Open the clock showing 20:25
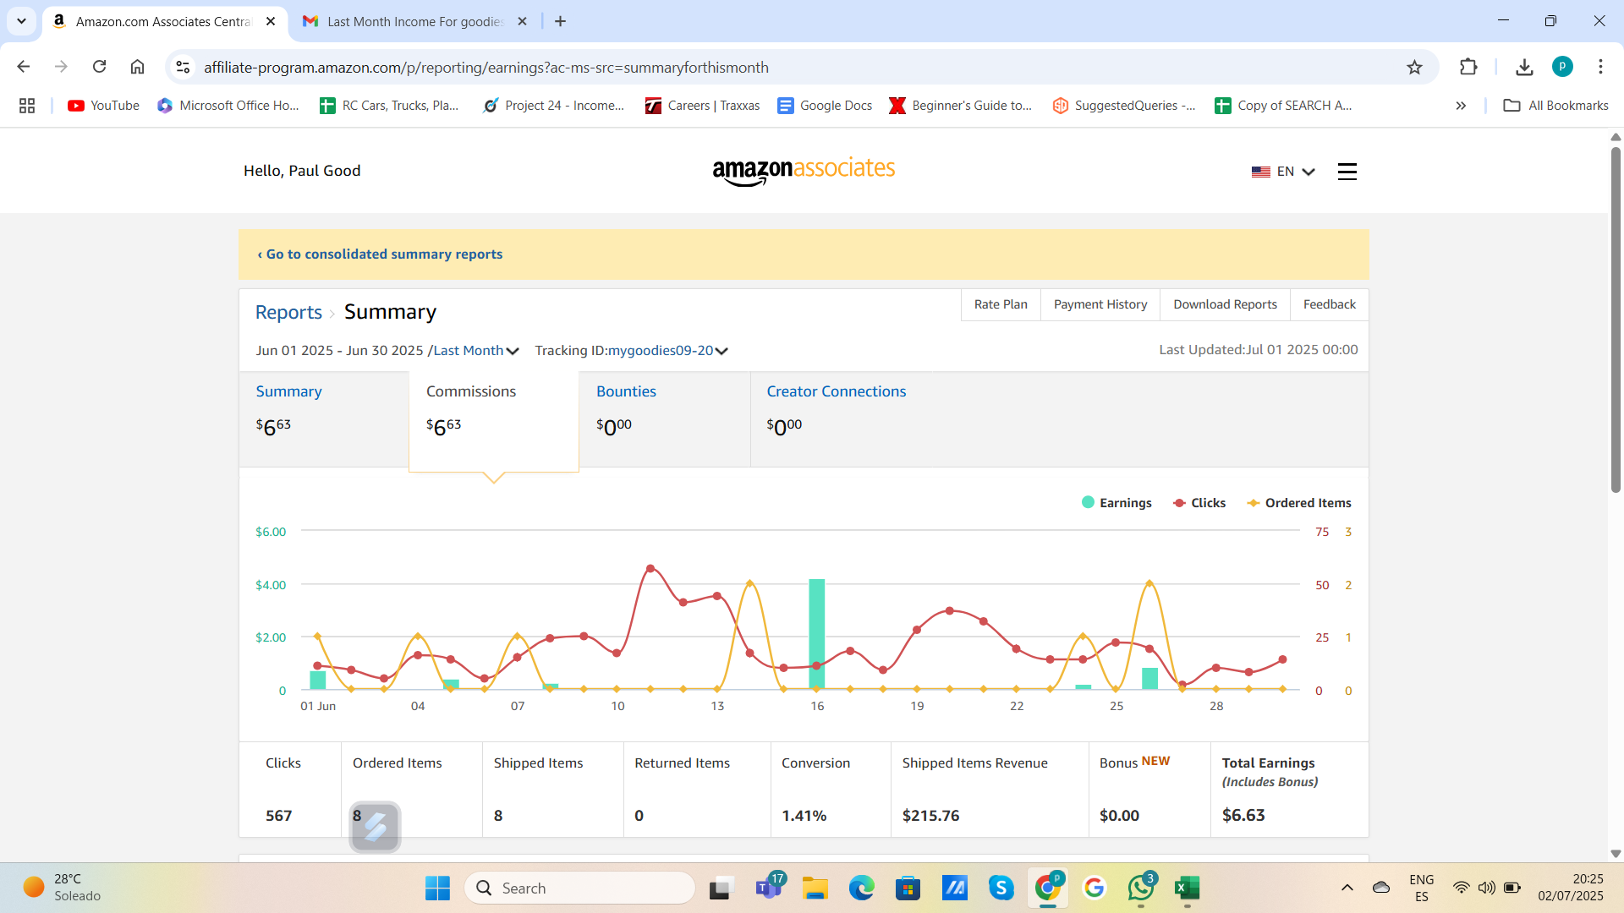The width and height of the screenshot is (1624, 913). (x=1571, y=888)
